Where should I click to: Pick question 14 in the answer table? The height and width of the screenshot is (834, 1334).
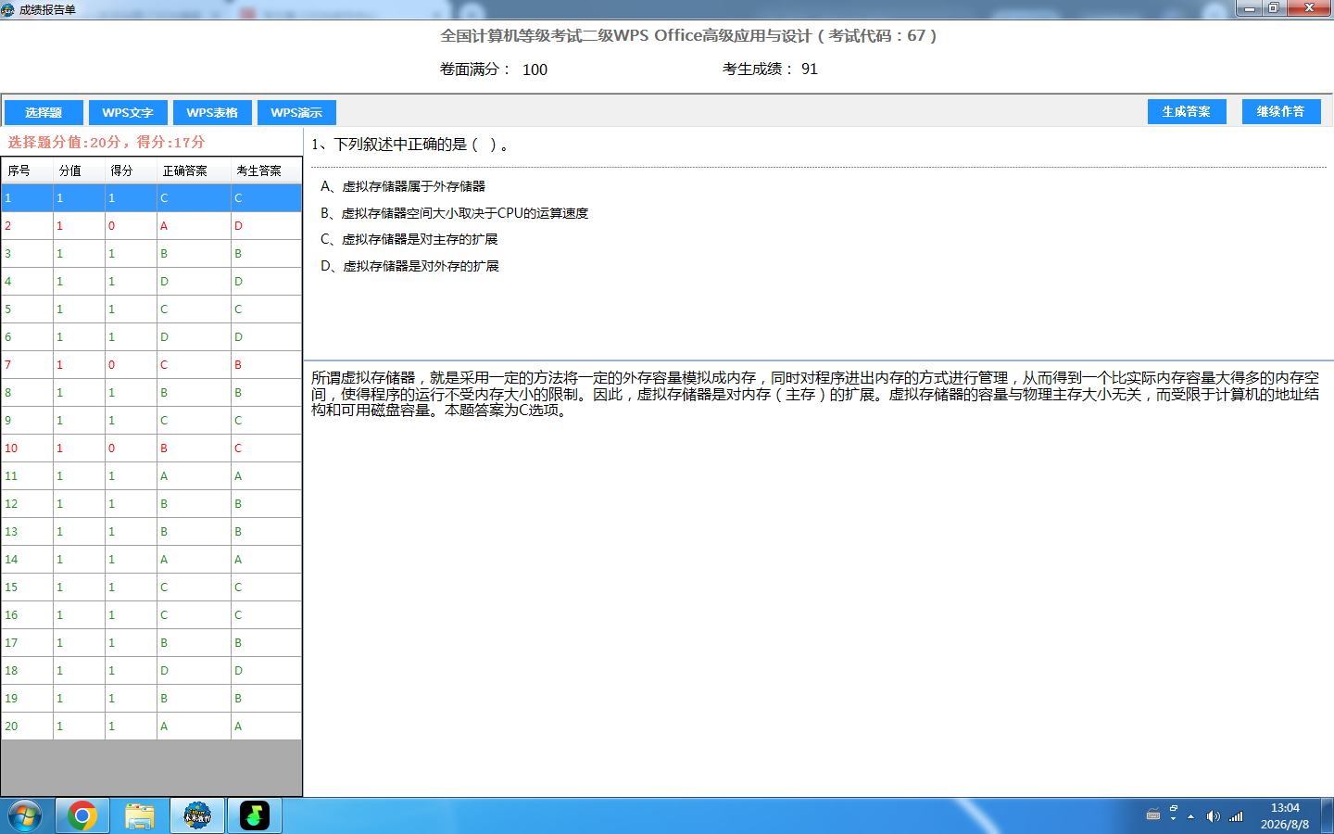[151, 559]
